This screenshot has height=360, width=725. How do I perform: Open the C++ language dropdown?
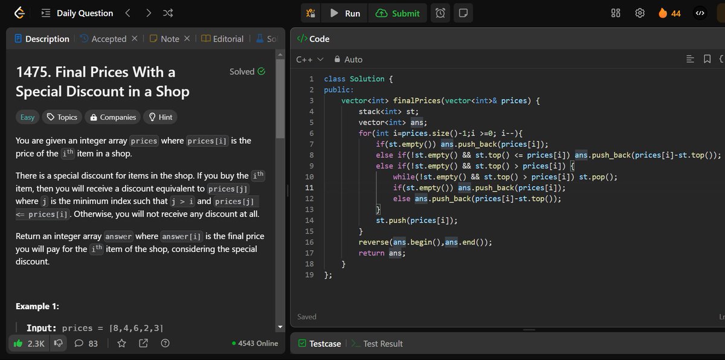click(310, 59)
